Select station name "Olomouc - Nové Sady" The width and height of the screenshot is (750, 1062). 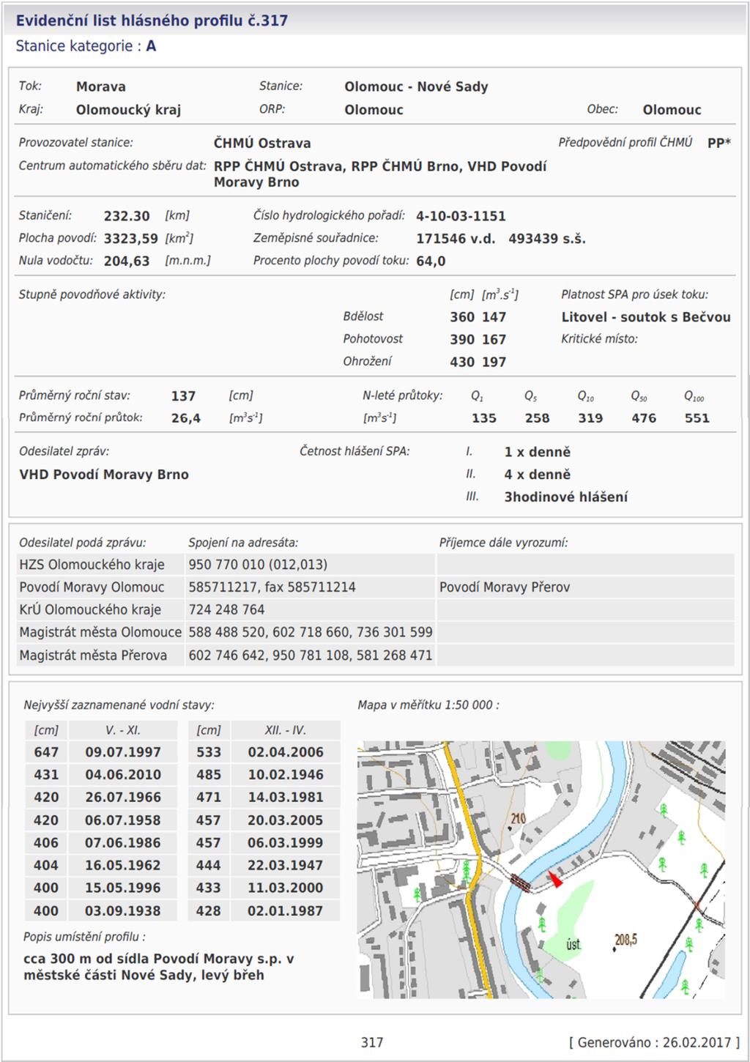coord(416,86)
